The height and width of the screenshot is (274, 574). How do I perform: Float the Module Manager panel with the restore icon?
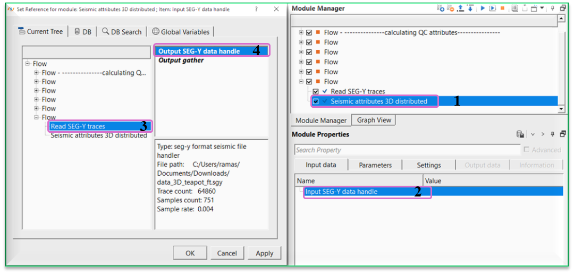tap(563, 8)
